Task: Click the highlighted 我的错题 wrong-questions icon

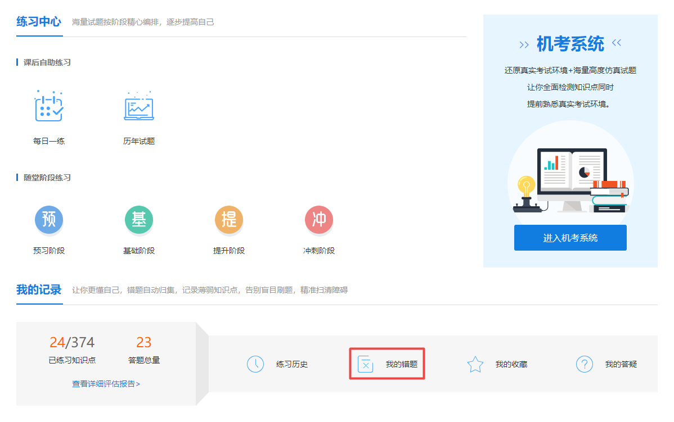Action: tap(366, 364)
